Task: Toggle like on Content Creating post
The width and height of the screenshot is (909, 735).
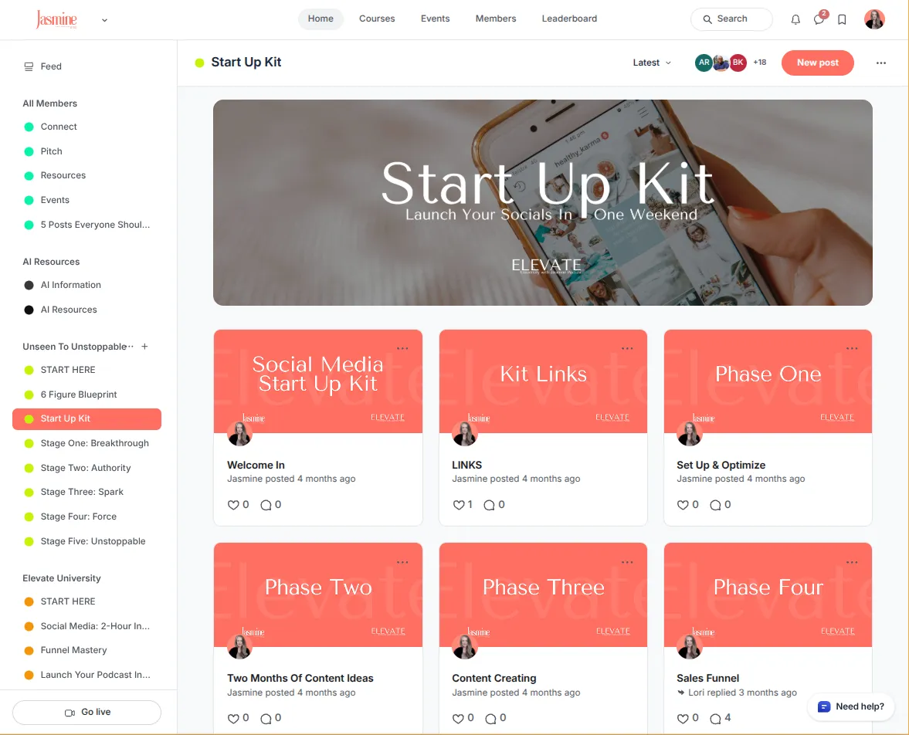Action: pos(458,718)
